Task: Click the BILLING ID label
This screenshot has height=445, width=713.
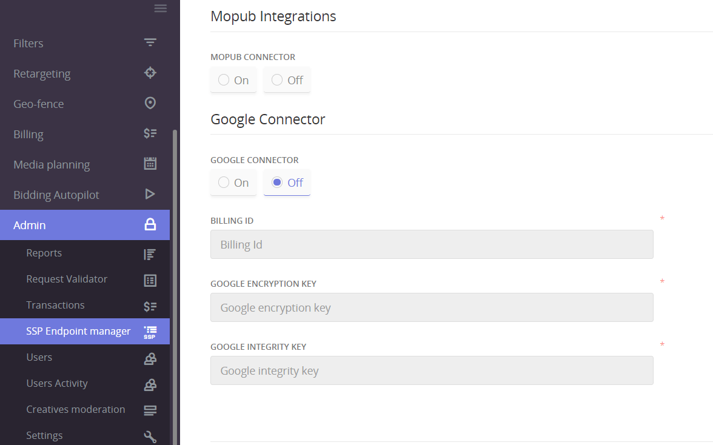Action: click(x=232, y=221)
